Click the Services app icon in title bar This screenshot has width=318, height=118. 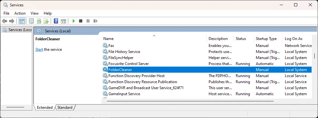5,5
